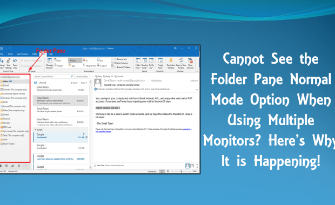
Task: Select the Unread messages filter
Action: 42,83
